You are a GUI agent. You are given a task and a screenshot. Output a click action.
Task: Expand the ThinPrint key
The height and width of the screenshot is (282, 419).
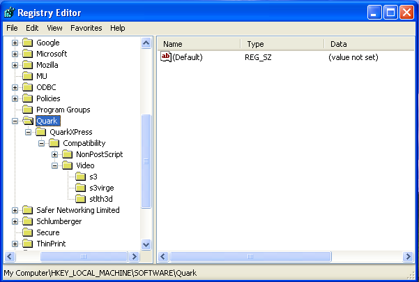pyautogui.click(x=15, y=244)
